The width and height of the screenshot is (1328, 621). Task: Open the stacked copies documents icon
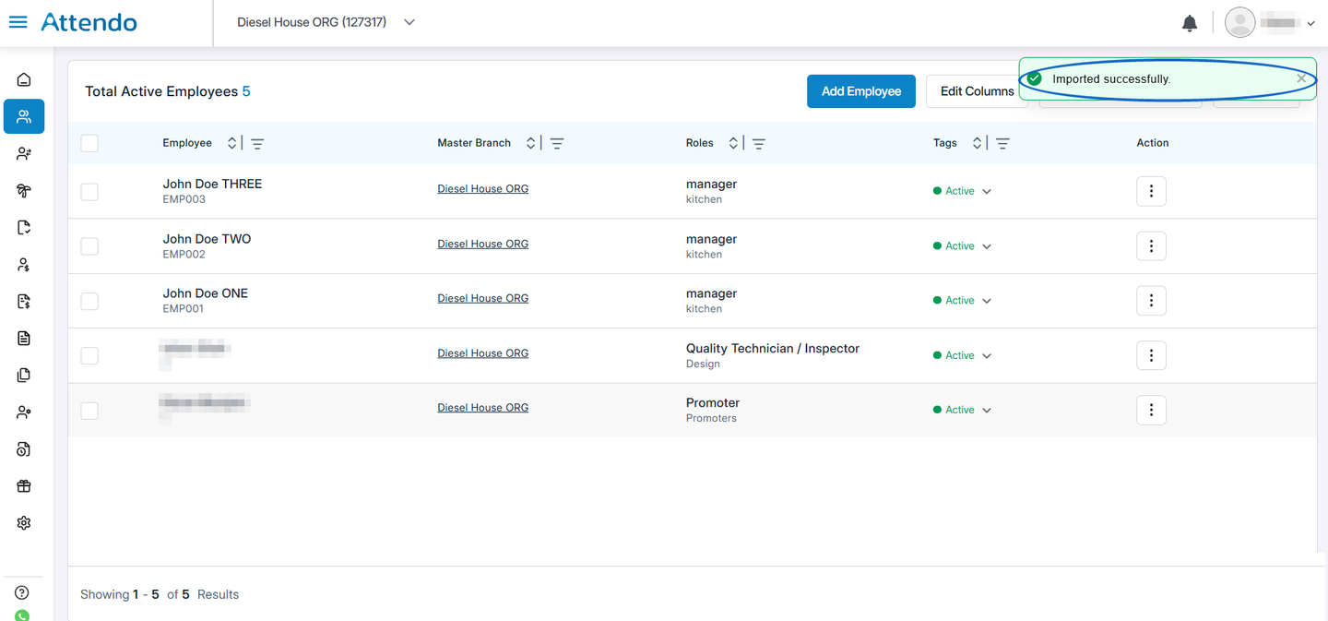24,375
